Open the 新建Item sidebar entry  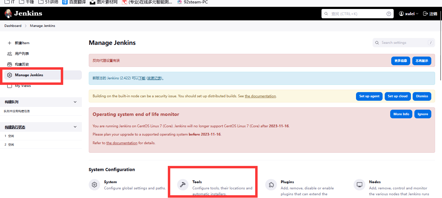coord(22,43)
